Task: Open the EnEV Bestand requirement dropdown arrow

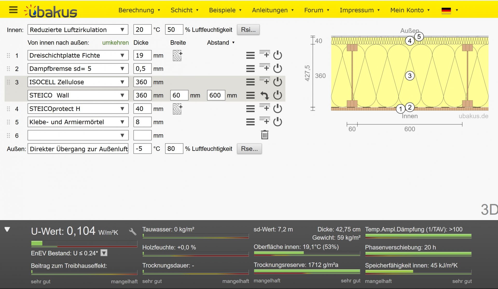Action: 104,253
